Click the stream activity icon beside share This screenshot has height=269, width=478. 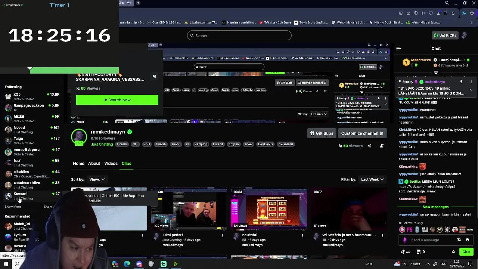pyautogui.click(x=382, y=146)
